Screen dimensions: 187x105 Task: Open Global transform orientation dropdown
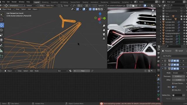[x=66, y=6]
